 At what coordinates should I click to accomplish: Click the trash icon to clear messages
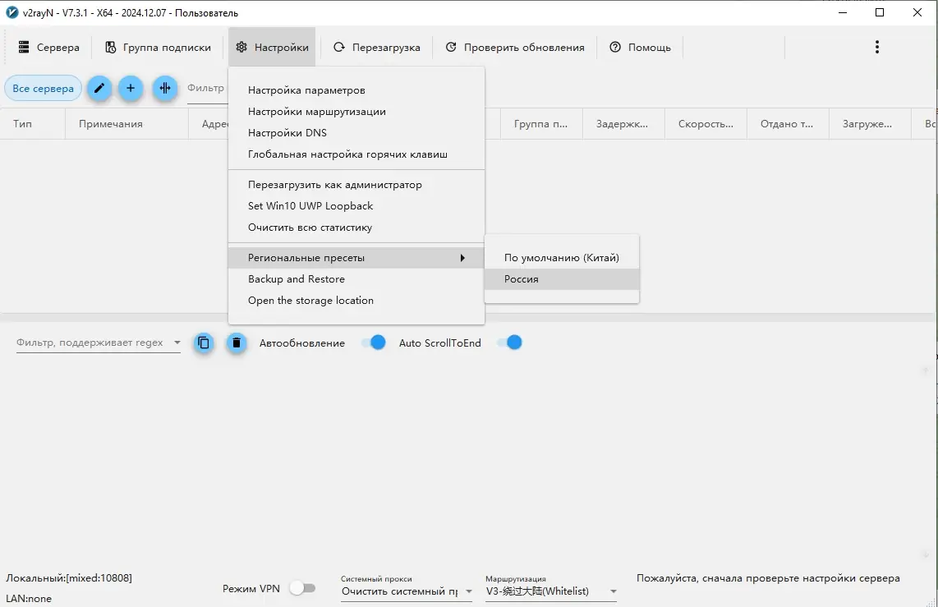(x=237, y=343)
